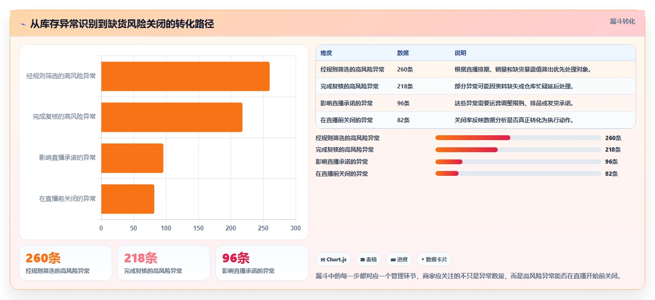Click the 82条 progress bar
Image resolution: width=655 pixels, height=300 pixels.
[x=518, y=173]
